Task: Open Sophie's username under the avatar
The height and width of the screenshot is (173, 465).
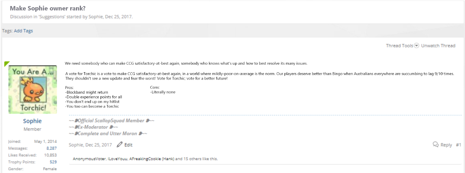Action: 32,121
